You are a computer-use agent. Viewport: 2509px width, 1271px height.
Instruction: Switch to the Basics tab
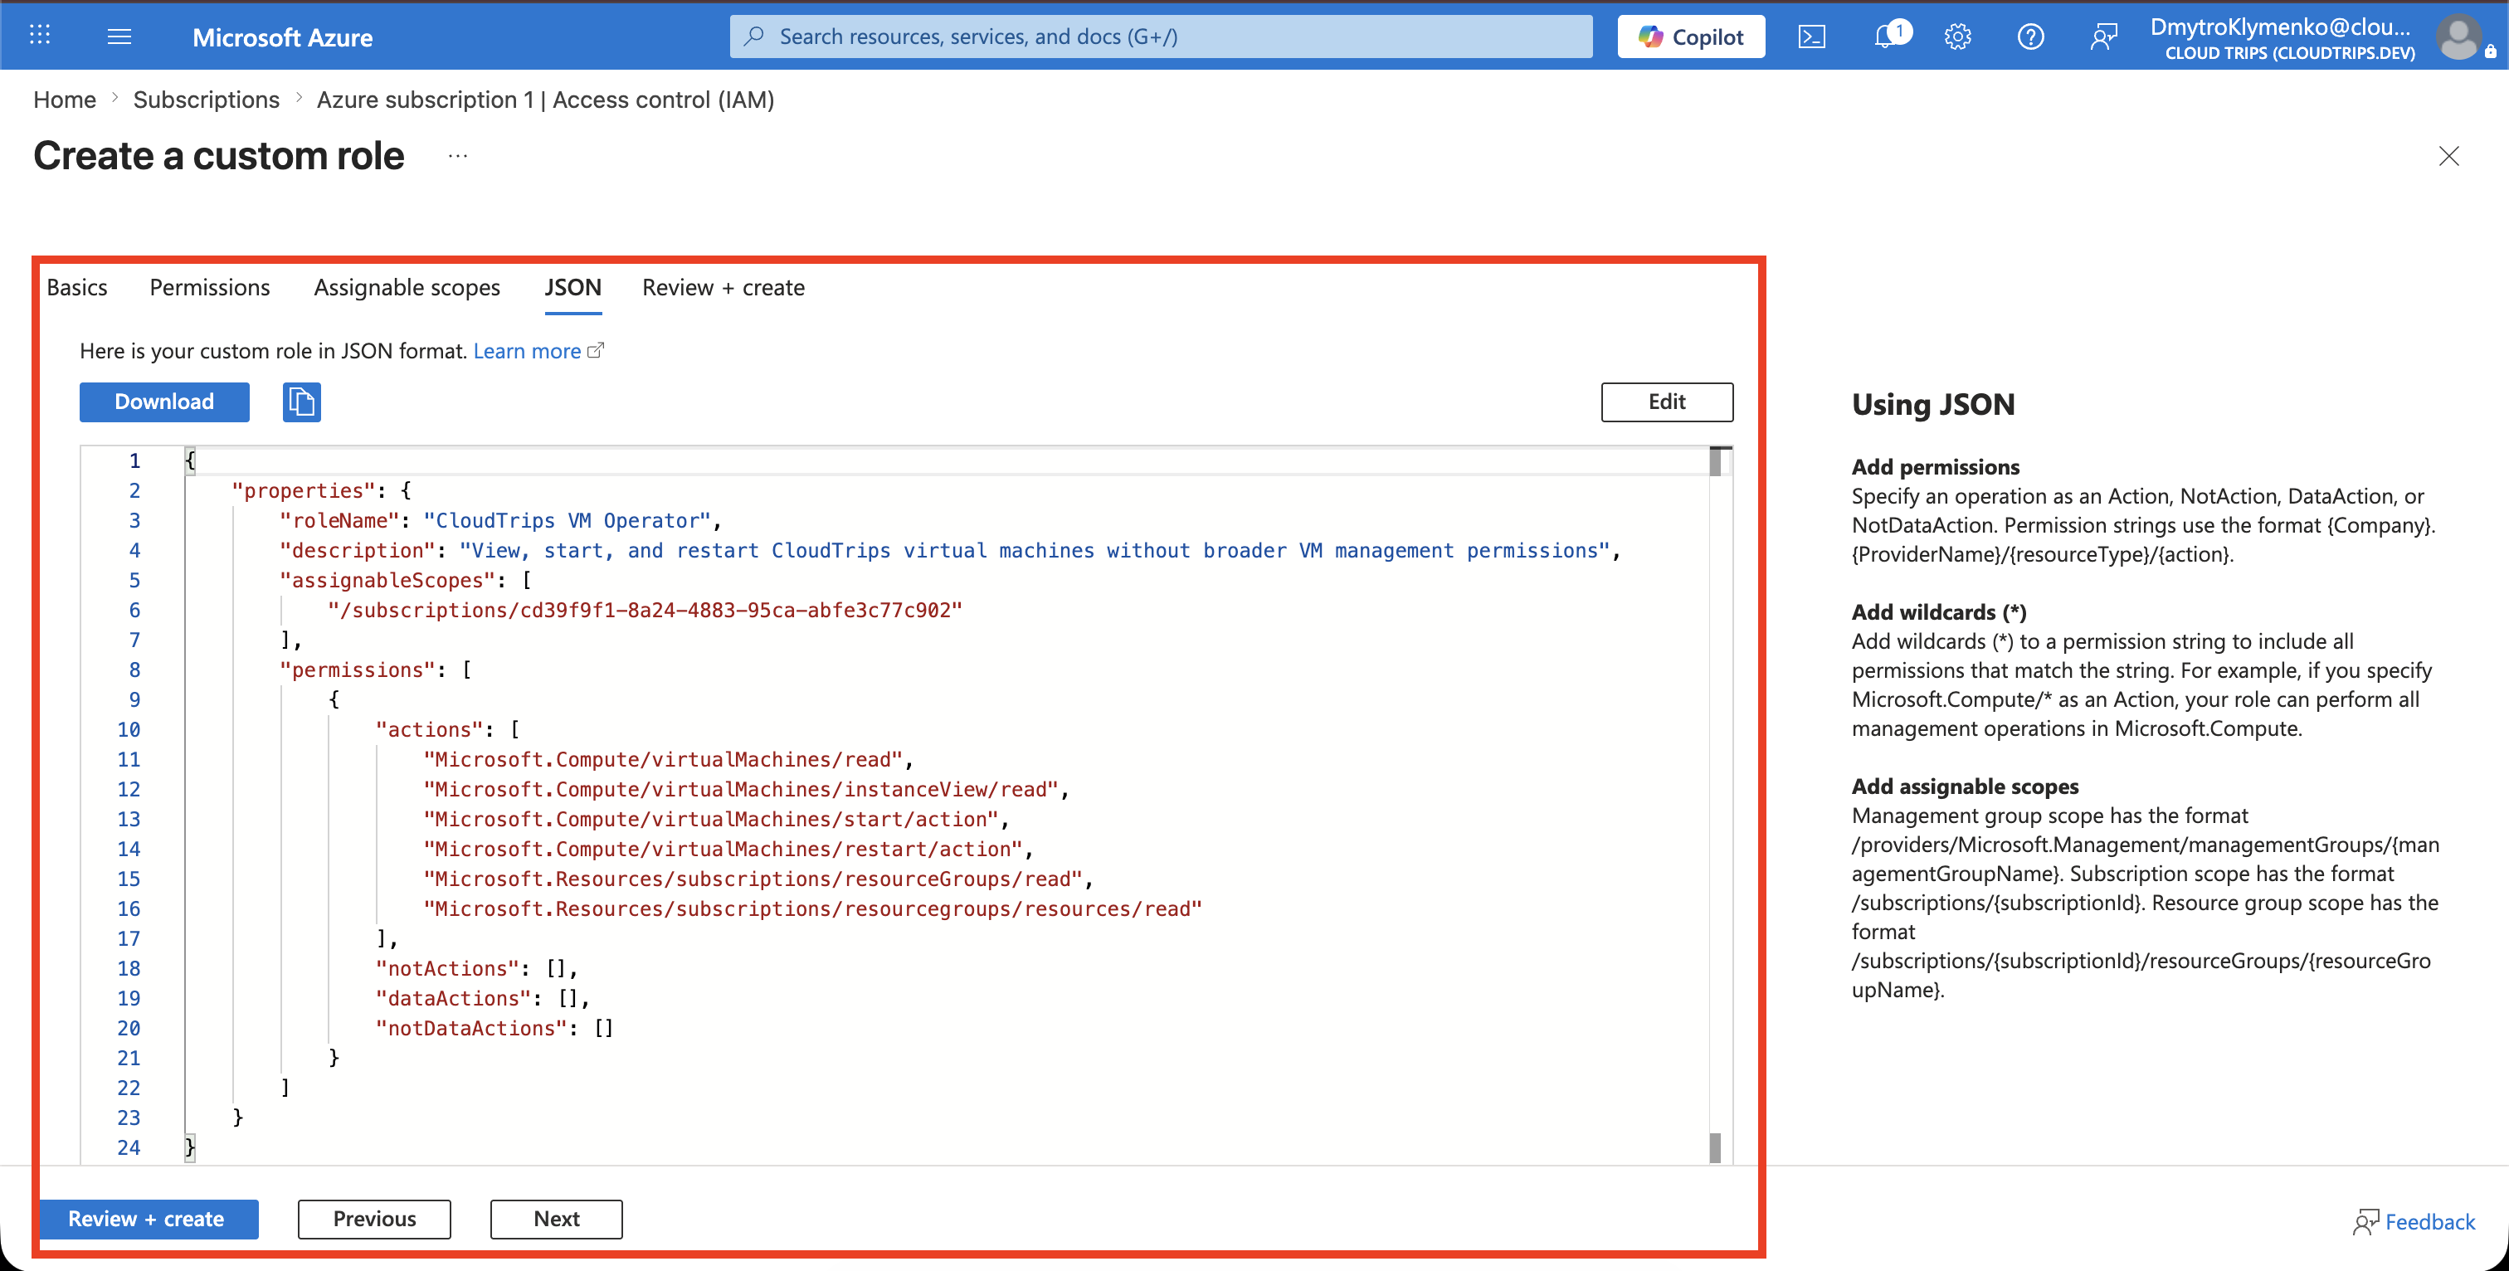click(77, 287)
